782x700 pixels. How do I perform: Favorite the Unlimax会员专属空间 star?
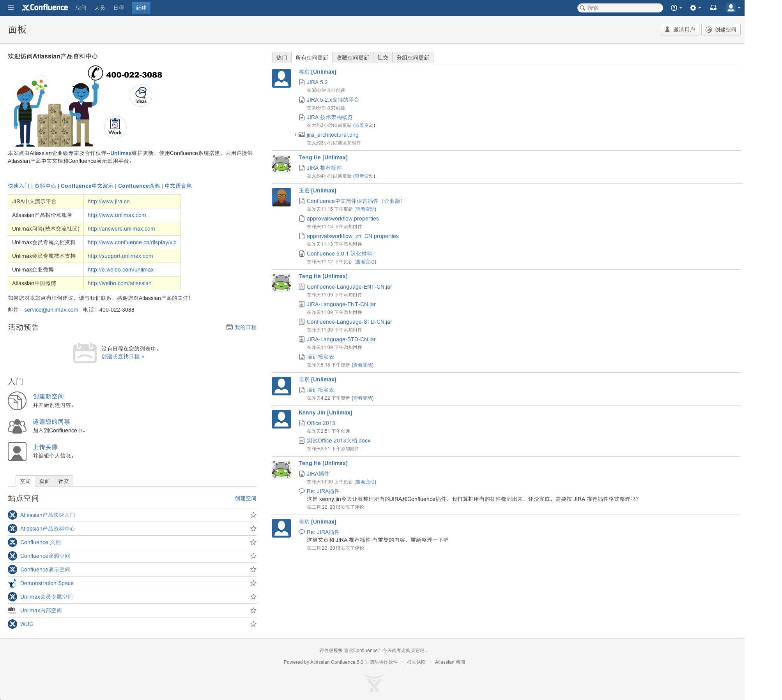click(x=253, y=597)
